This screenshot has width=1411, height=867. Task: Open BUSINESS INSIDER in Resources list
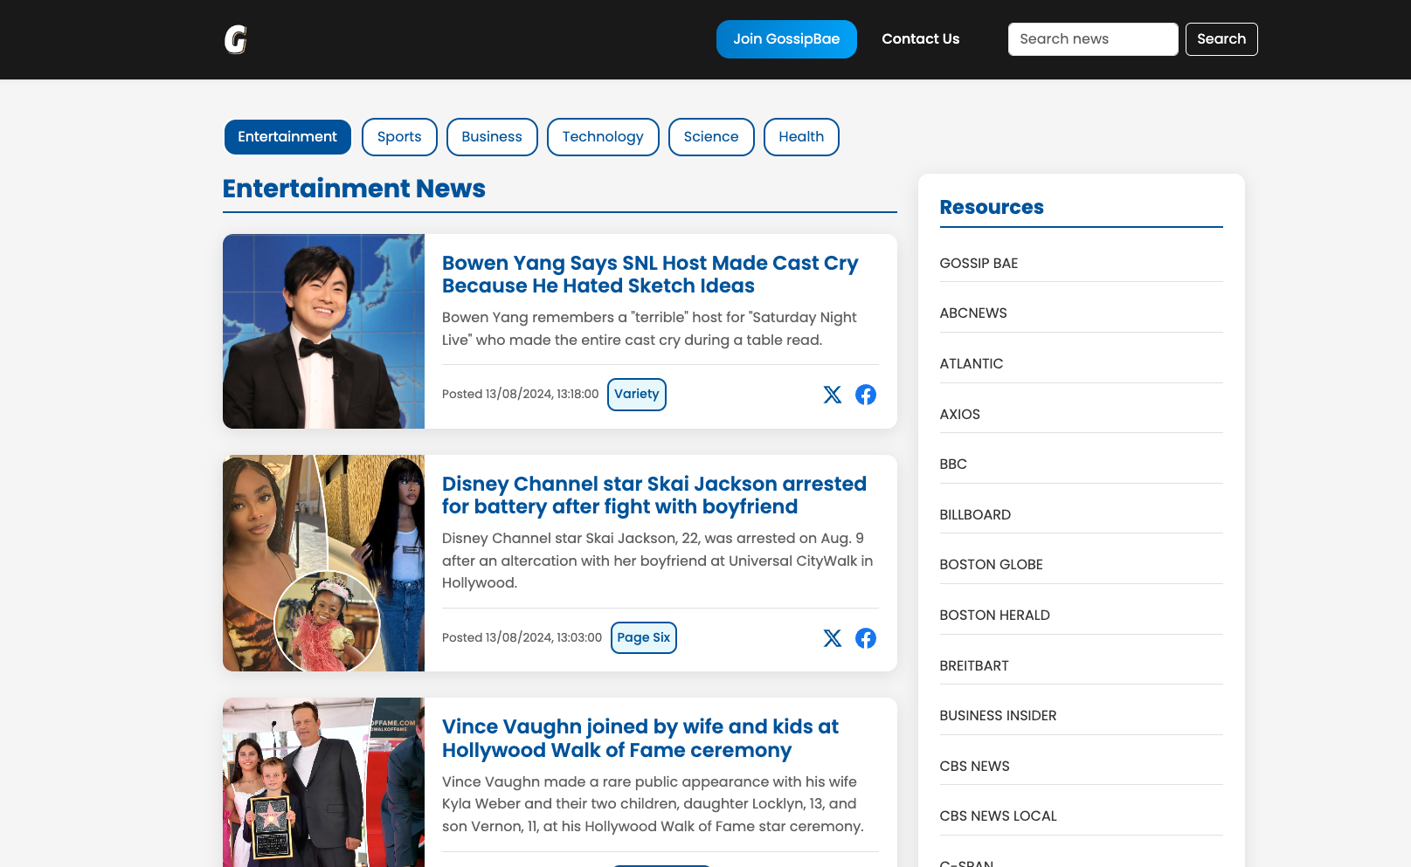pos(999,716)
